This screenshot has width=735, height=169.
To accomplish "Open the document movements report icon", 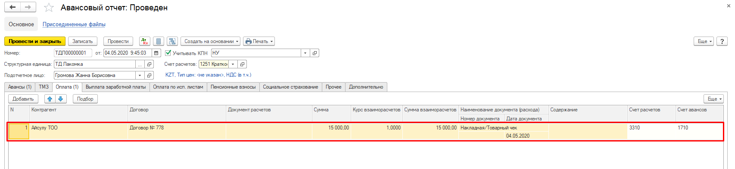I will point(159,41).
